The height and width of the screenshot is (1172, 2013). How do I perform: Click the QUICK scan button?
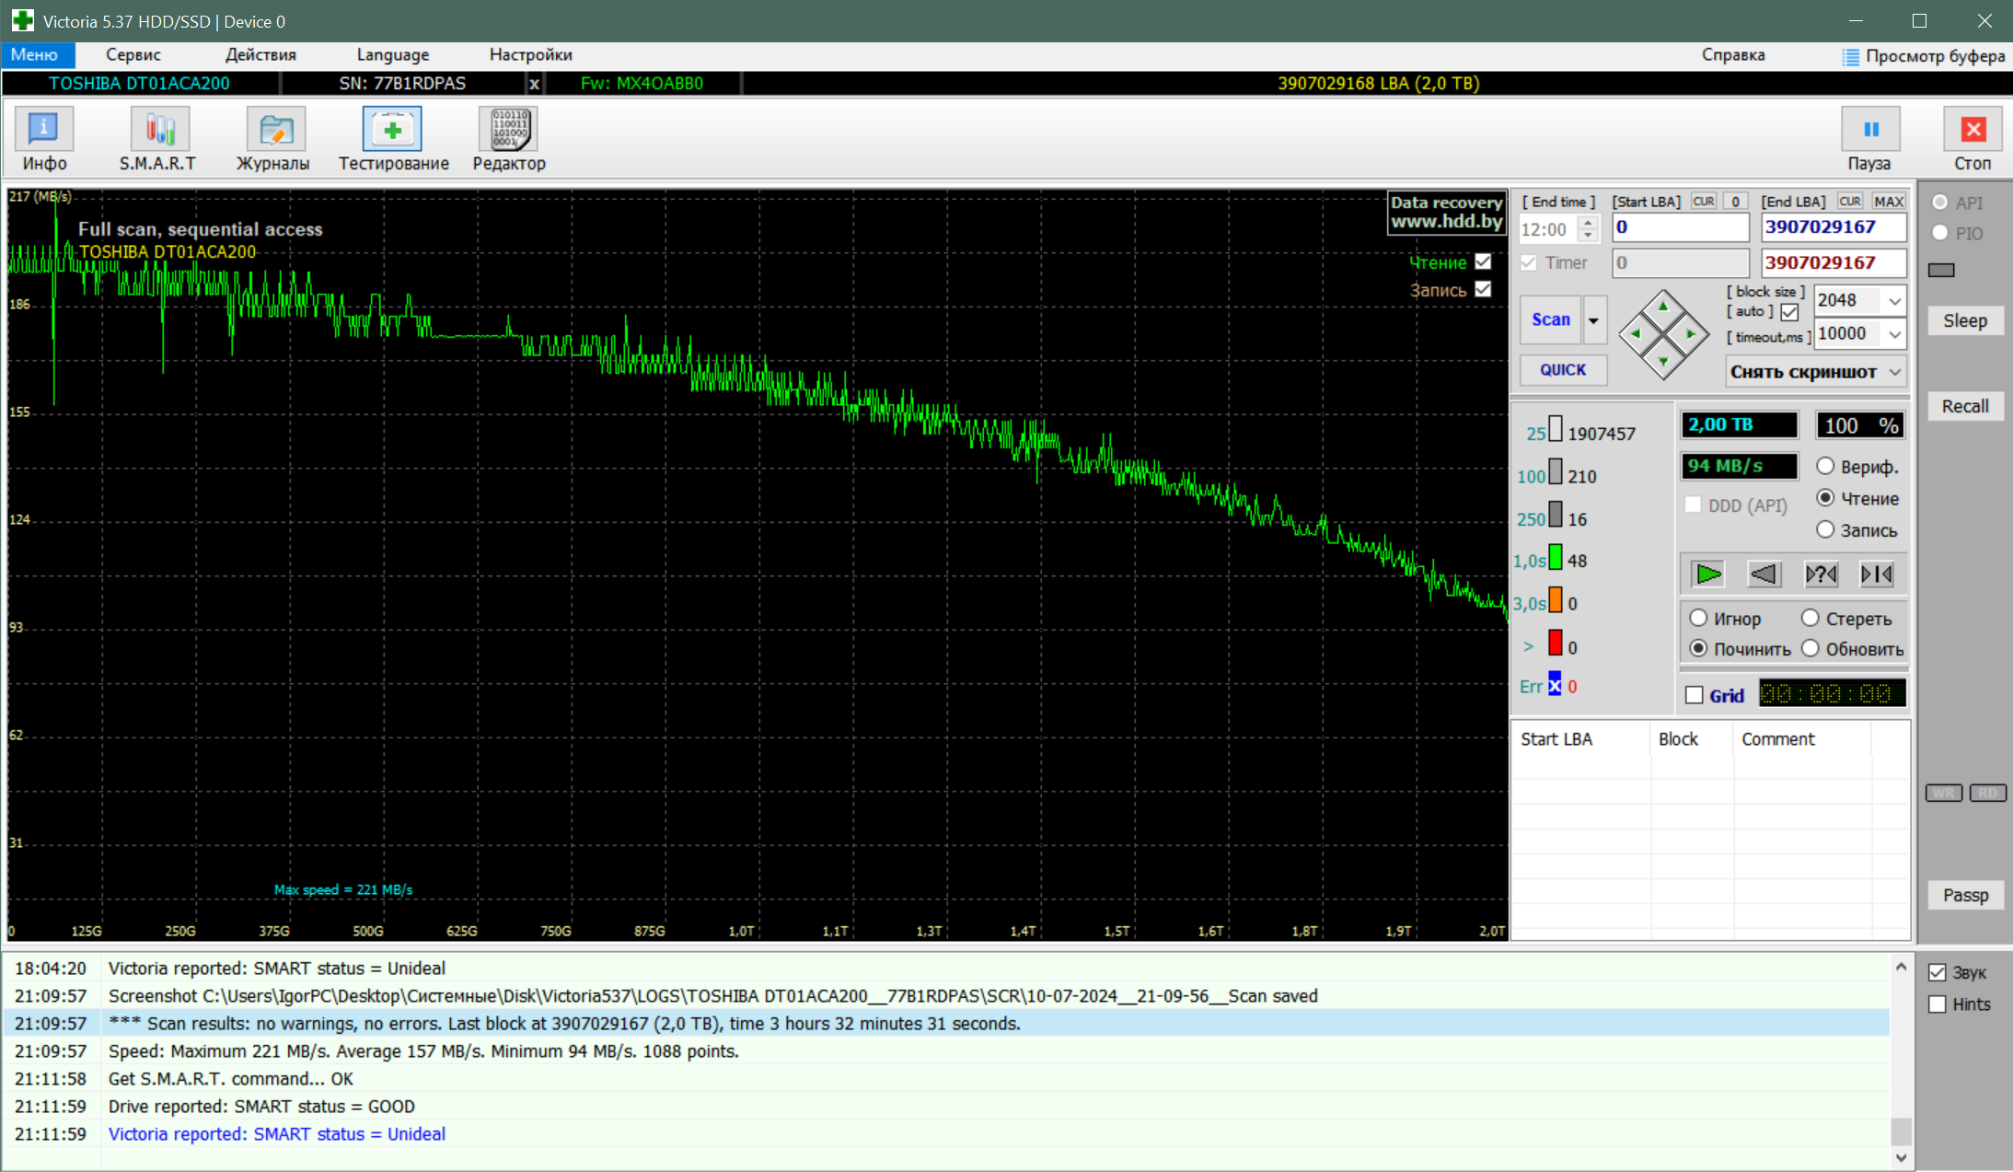point(1563,369)
